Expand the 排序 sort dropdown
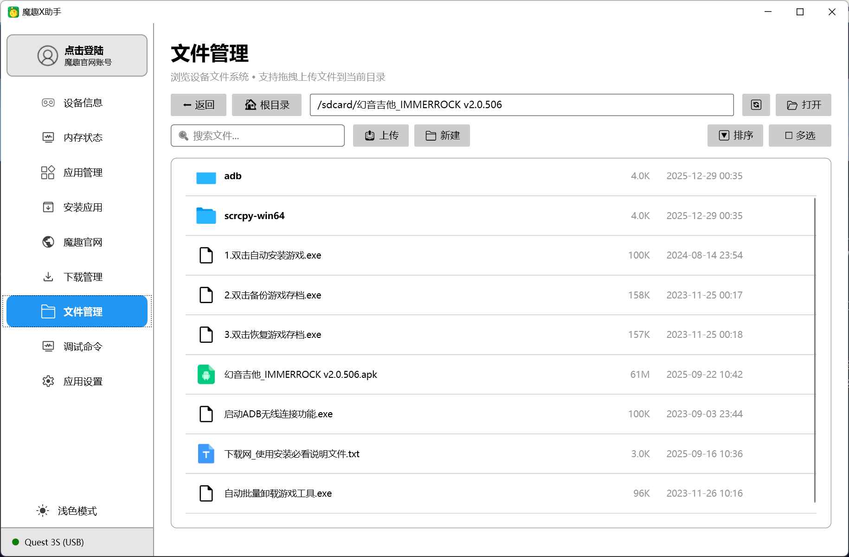This screenshot has height=557, width=849. [735, 136]
